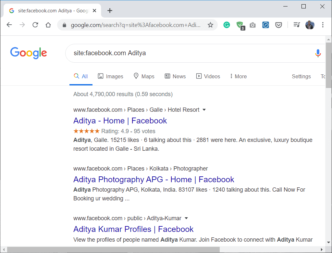Switch to the Maps search tab
Image resolution: width=332 pixels, height=253 pixels.
tap(144, 76)
